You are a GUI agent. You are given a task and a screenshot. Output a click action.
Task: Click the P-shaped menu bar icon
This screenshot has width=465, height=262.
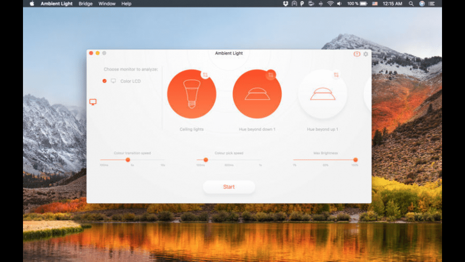click(x=302, y=4)
